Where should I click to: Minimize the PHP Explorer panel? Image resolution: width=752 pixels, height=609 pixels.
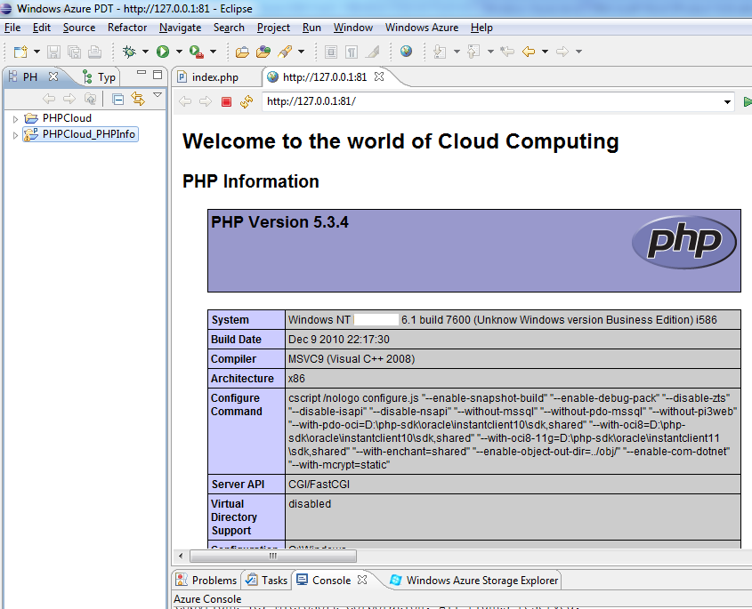tap(142, 73)
